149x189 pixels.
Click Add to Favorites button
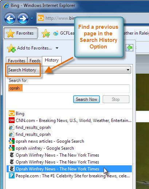(x=30, y=48)
